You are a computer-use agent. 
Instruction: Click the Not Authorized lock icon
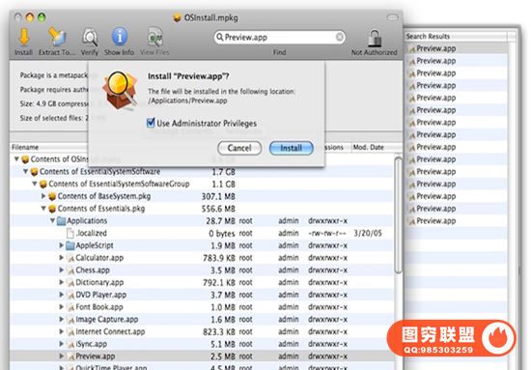[x=375, y=38]
